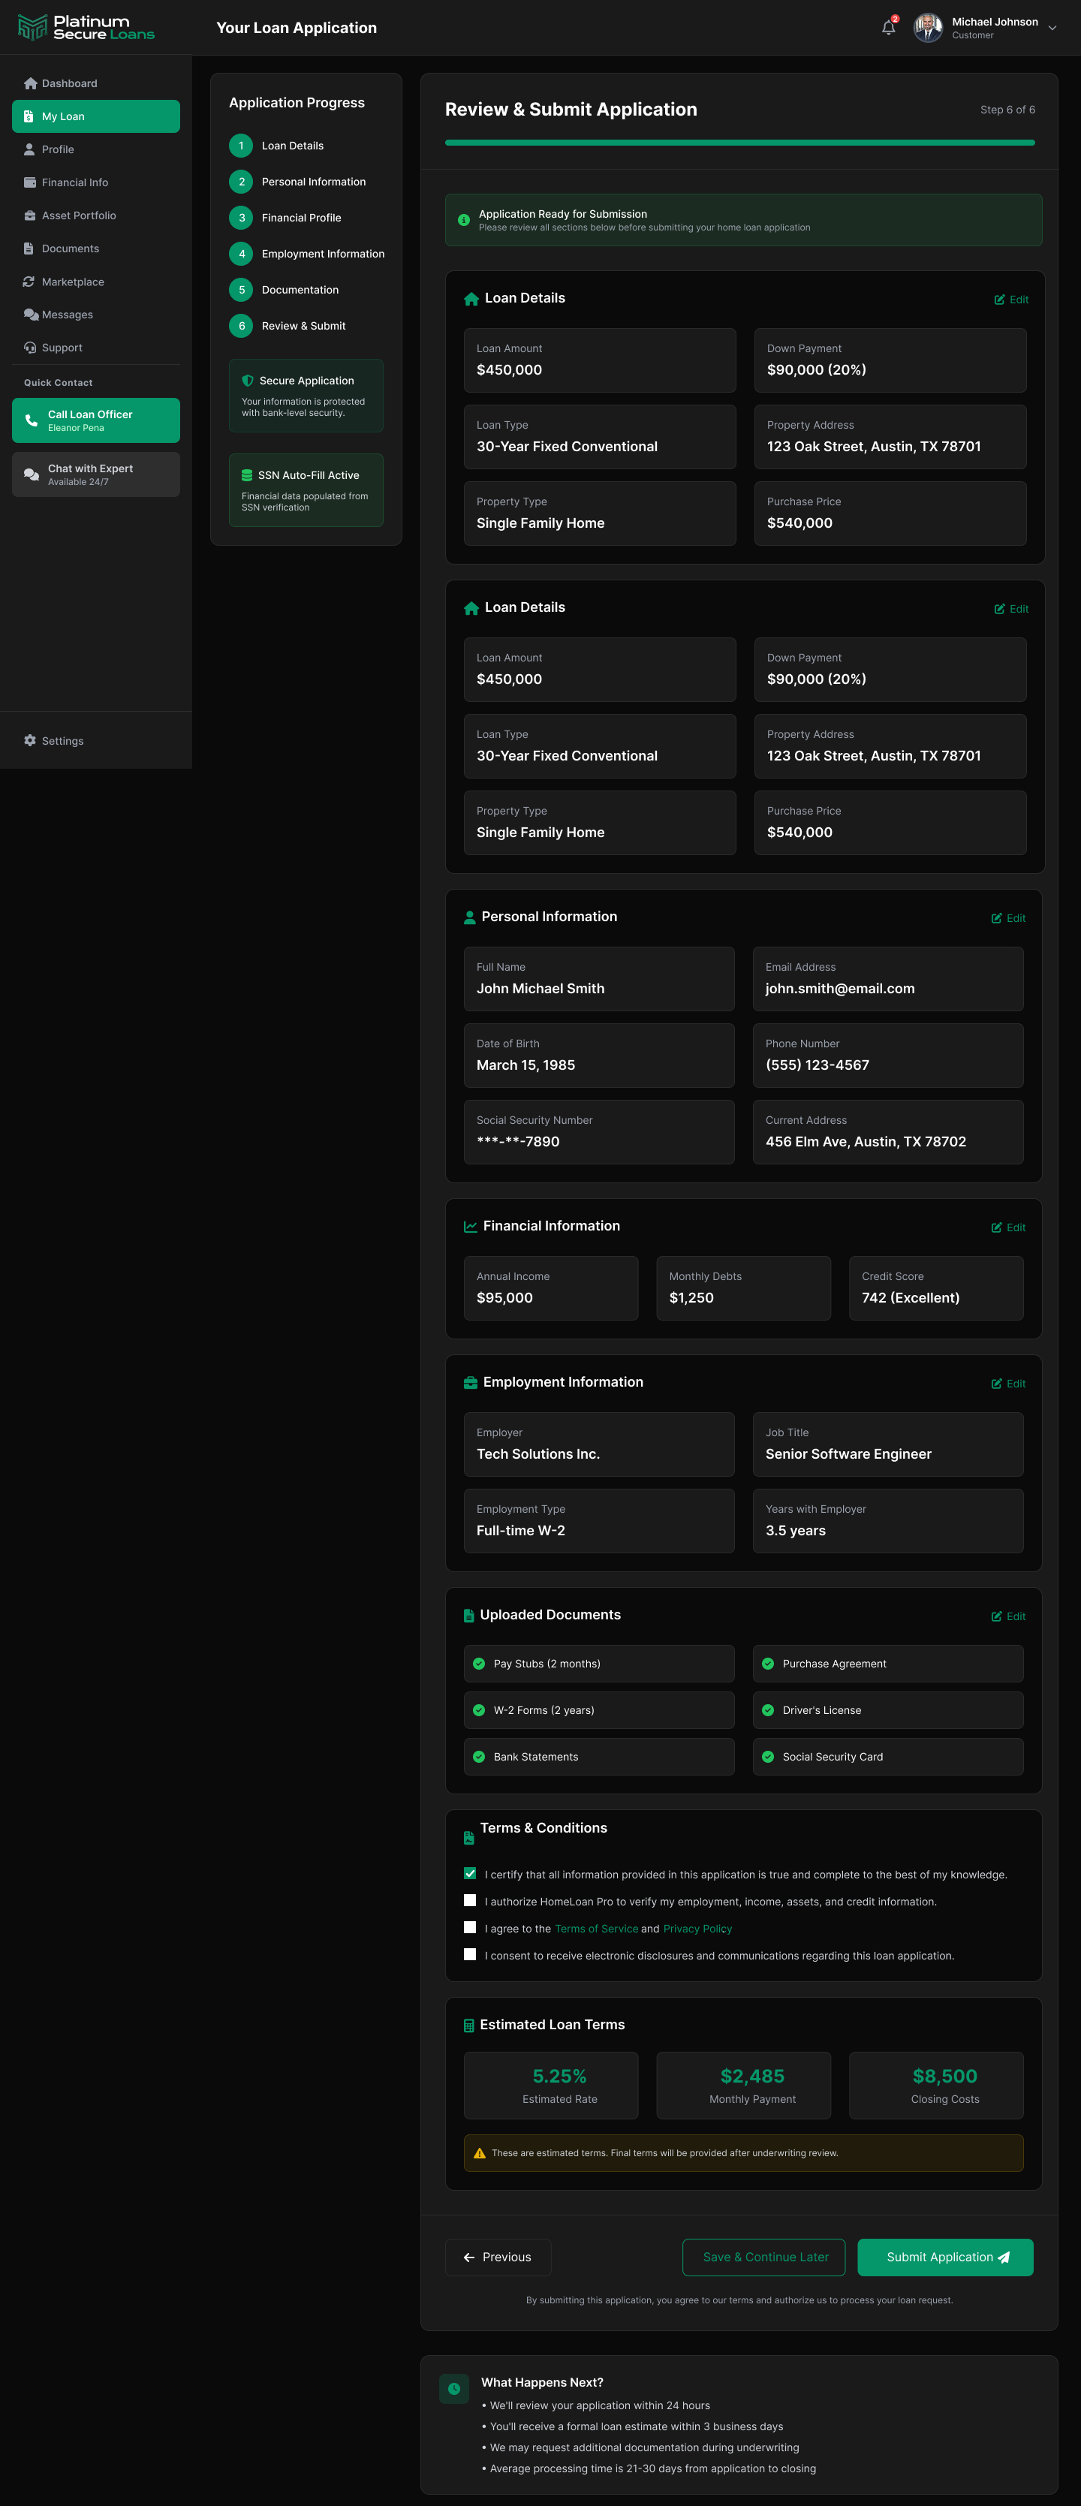The height and width of the screenshot is (2506, 1081).
Task: Click the application progress bar
Action: [x=739, y=143]
